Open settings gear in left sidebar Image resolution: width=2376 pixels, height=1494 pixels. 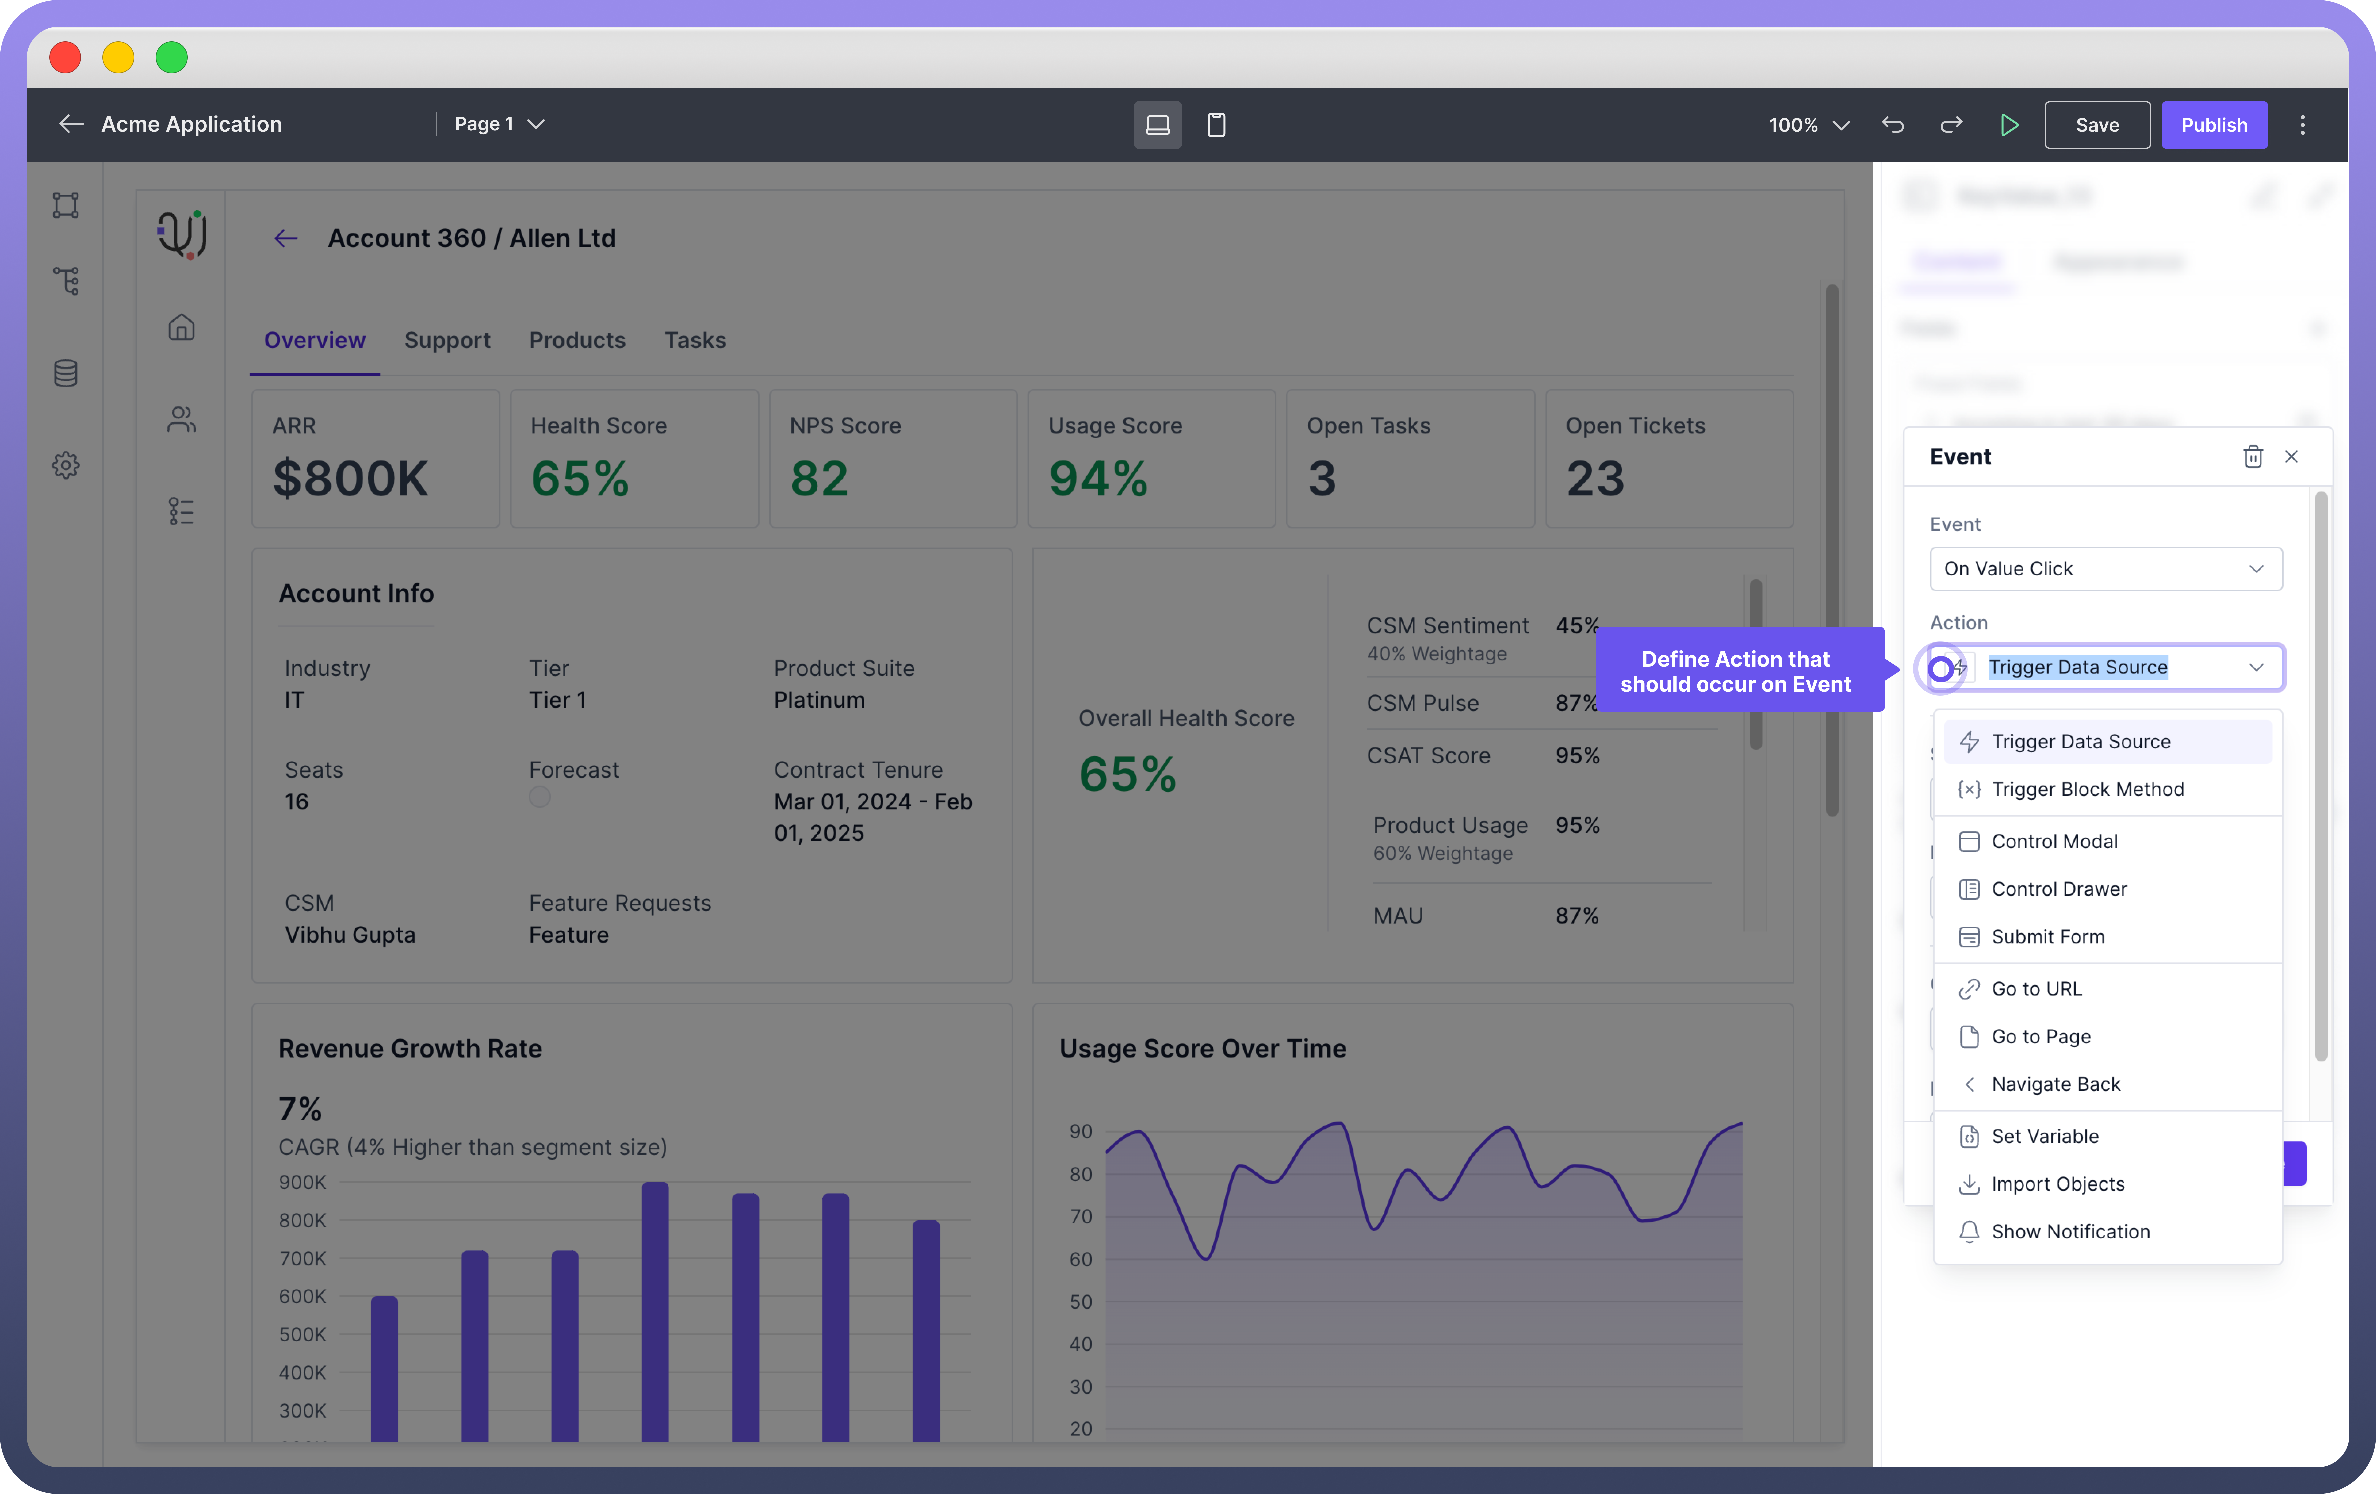point(66,465)
